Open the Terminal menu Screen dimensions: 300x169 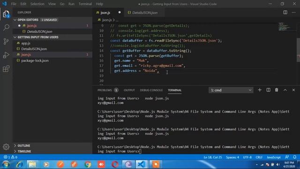85,4
